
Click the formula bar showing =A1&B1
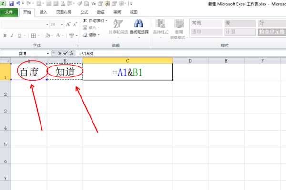(x=181, y=54)
